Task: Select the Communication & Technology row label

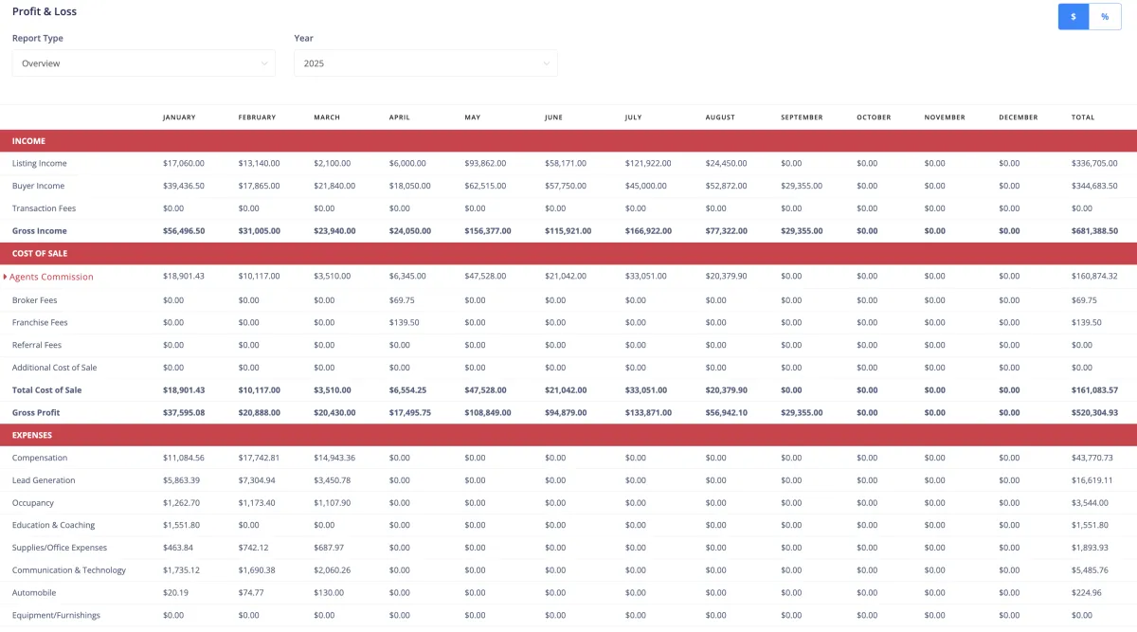Action: pos(69,570)
